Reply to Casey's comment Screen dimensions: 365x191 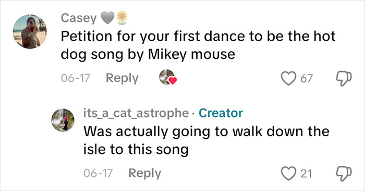pyautogui.click(x=122, y=78)
